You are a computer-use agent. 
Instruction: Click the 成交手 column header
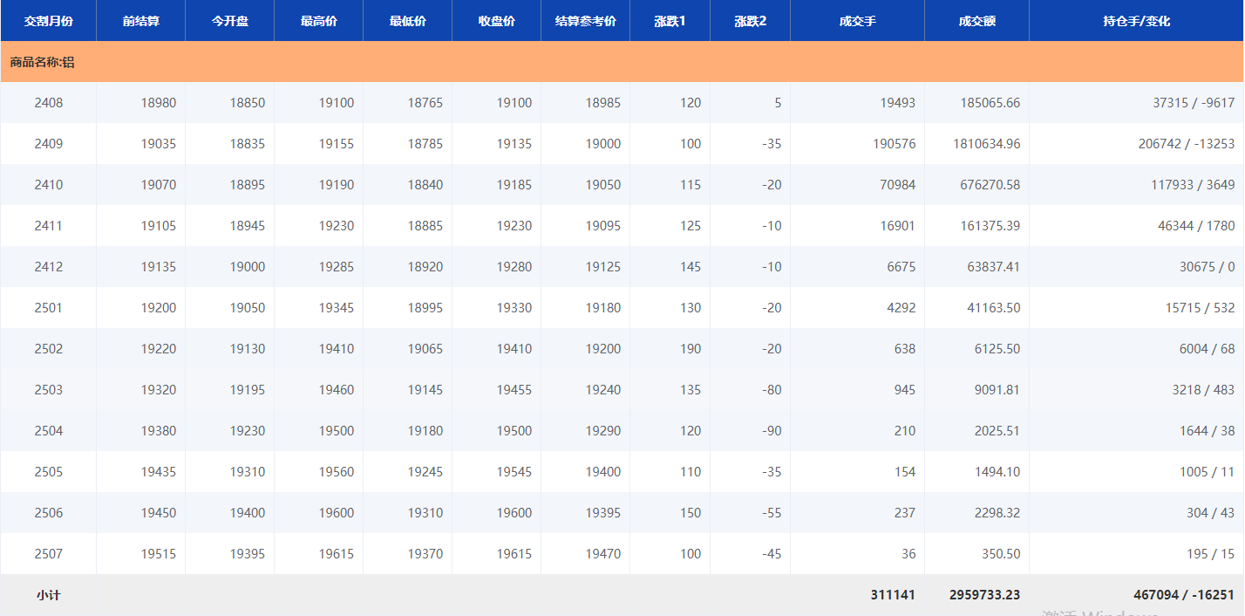pos(858,21)
